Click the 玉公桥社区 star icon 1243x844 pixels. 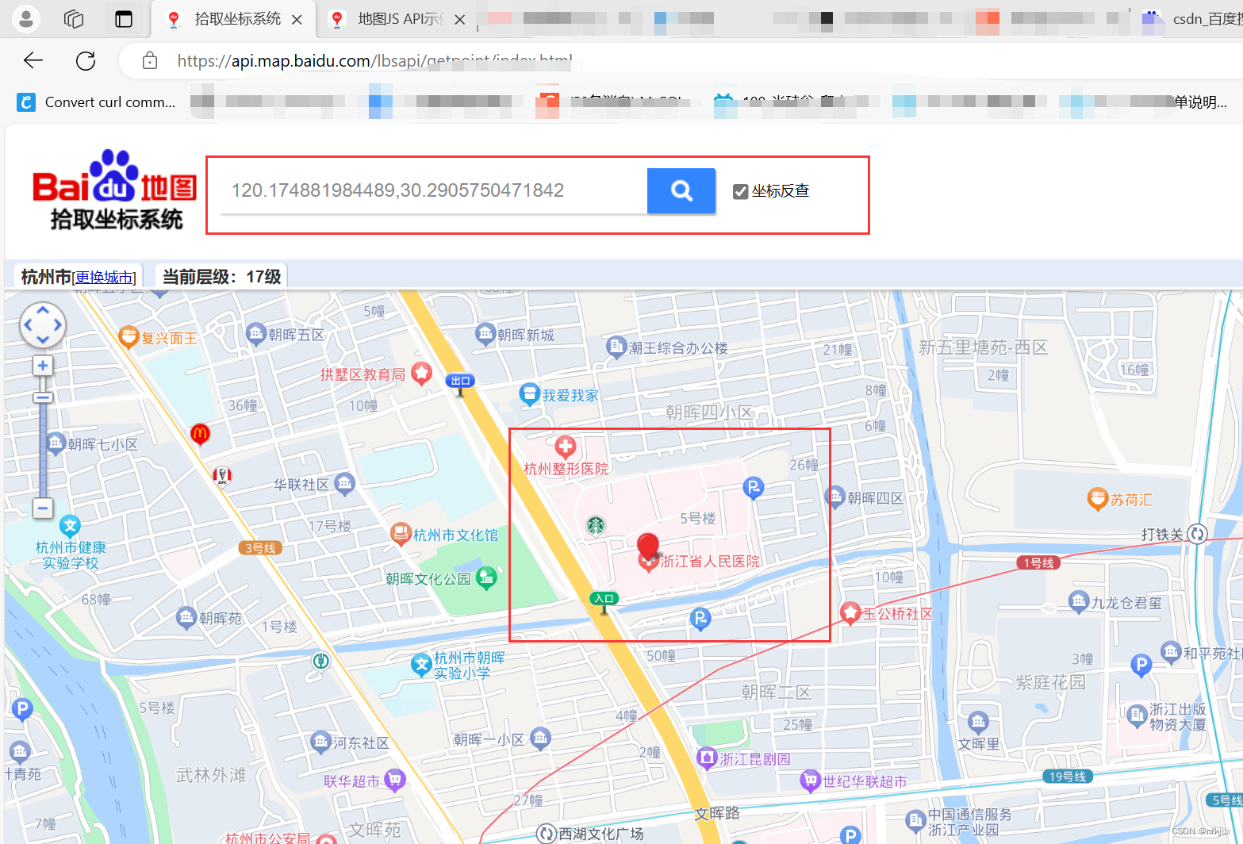coord(850,613)
